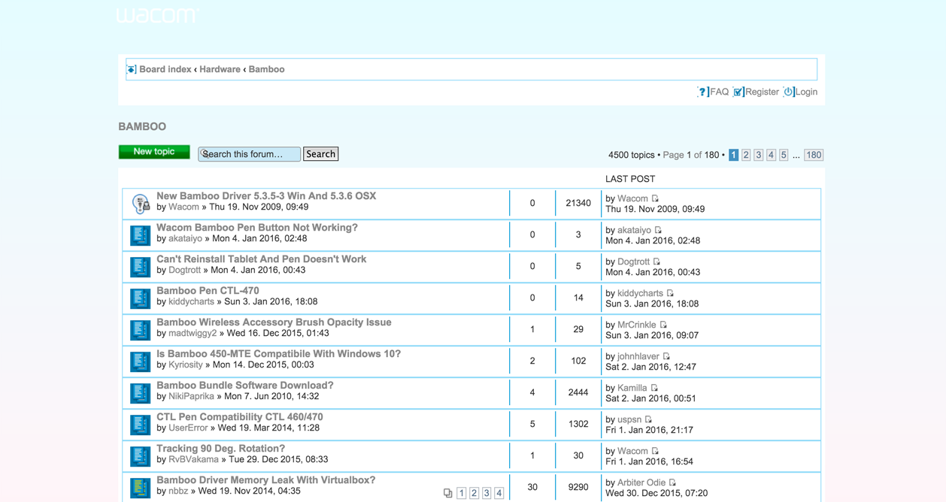Click the New topic button
This screenshot has width=946, height=502.
tap(154, 152)
